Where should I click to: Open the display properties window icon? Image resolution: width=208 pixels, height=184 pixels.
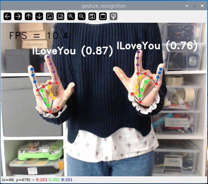[x=113, y=16]
